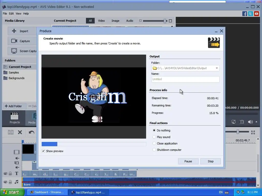
Task: Click the EN language indicator
Action: point(221,192)
